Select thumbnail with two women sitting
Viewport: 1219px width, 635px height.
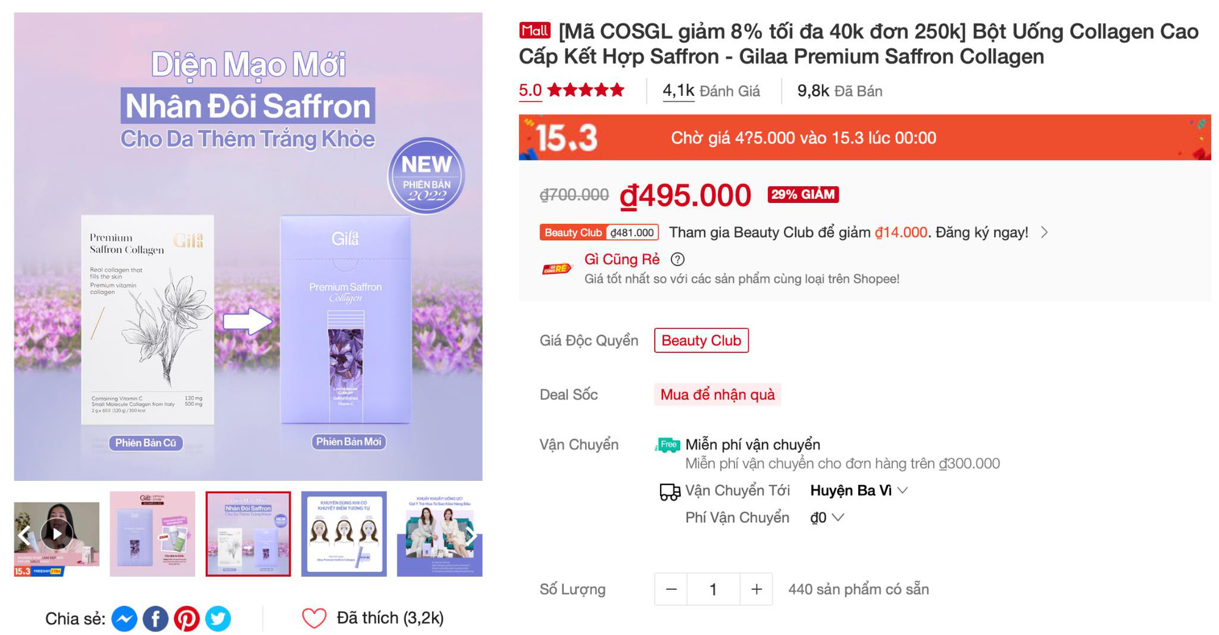pos(439,534)
